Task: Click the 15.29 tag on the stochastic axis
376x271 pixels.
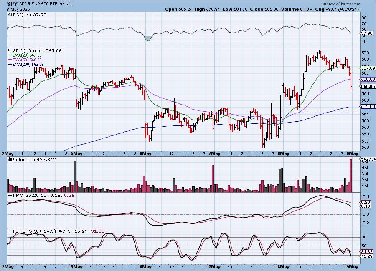Action: pyautogui.click(x=367, y=256)
